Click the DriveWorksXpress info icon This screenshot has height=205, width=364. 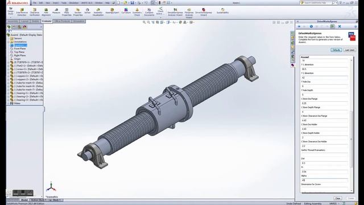point(311,27)
